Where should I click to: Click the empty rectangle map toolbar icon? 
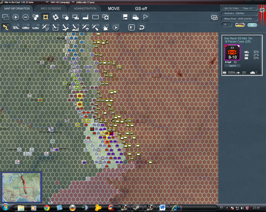tap(95, 17)
